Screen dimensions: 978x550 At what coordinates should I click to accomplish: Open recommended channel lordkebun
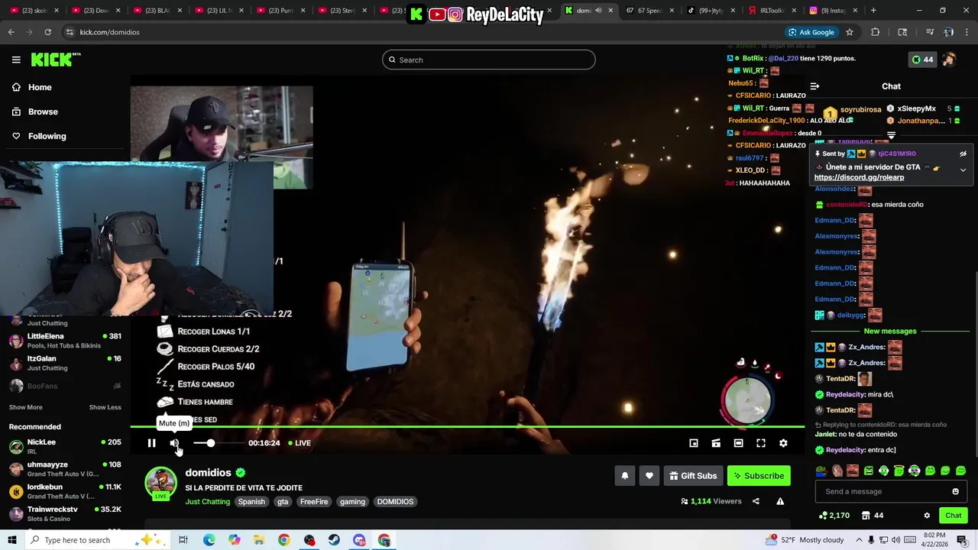65,491
